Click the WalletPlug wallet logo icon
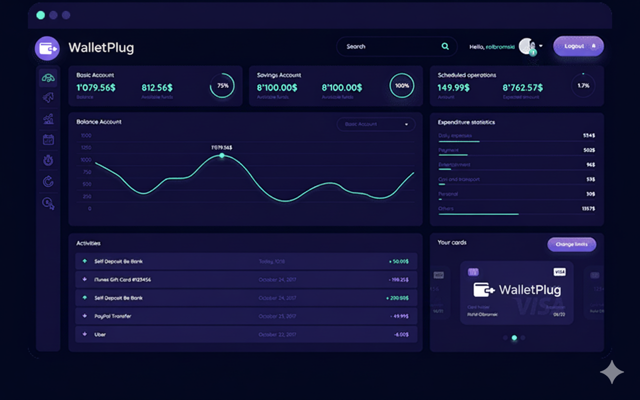Image resolution: width=640 pixels, height=400 pixels. pos(47,48)
